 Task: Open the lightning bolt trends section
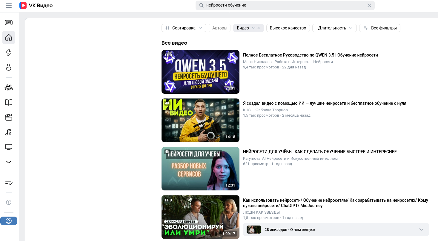point(9,52)
